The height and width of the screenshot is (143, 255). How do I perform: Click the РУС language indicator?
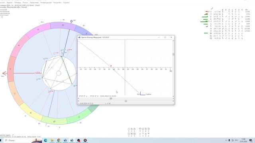tap(236, 140)
